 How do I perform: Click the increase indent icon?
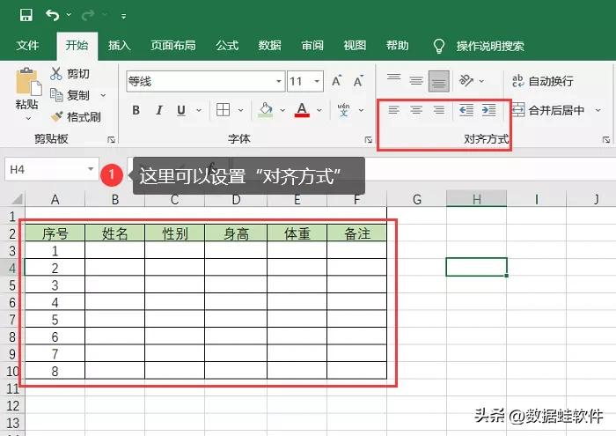tap(488, 110)
